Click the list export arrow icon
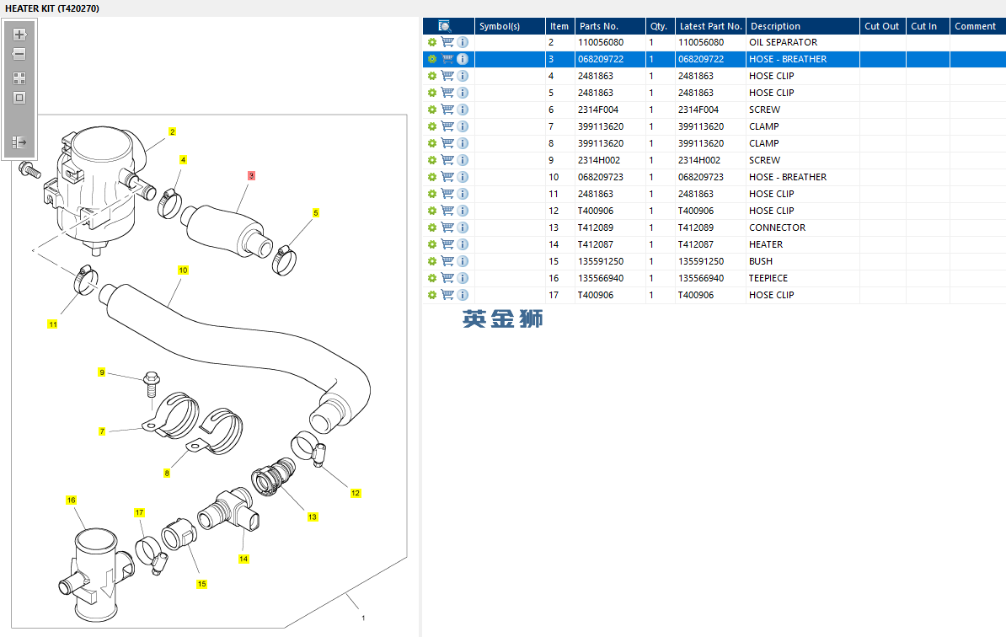Viewport: 1006px width, 637px height. pos(19,142)
